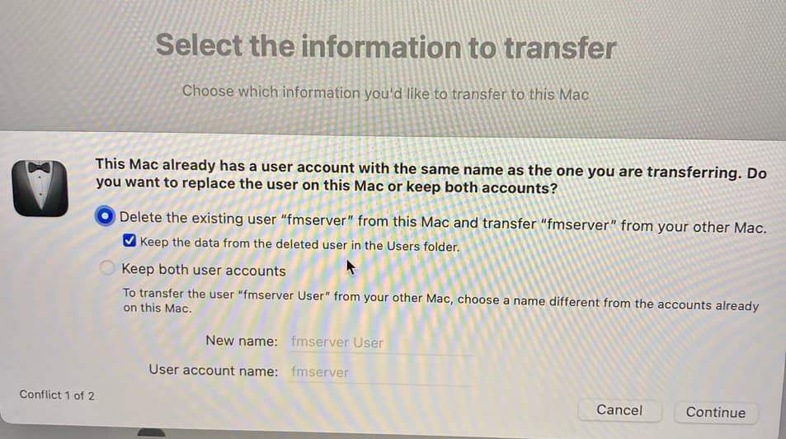Click the Conflict 1 of 2 label

tap(57, 394)
